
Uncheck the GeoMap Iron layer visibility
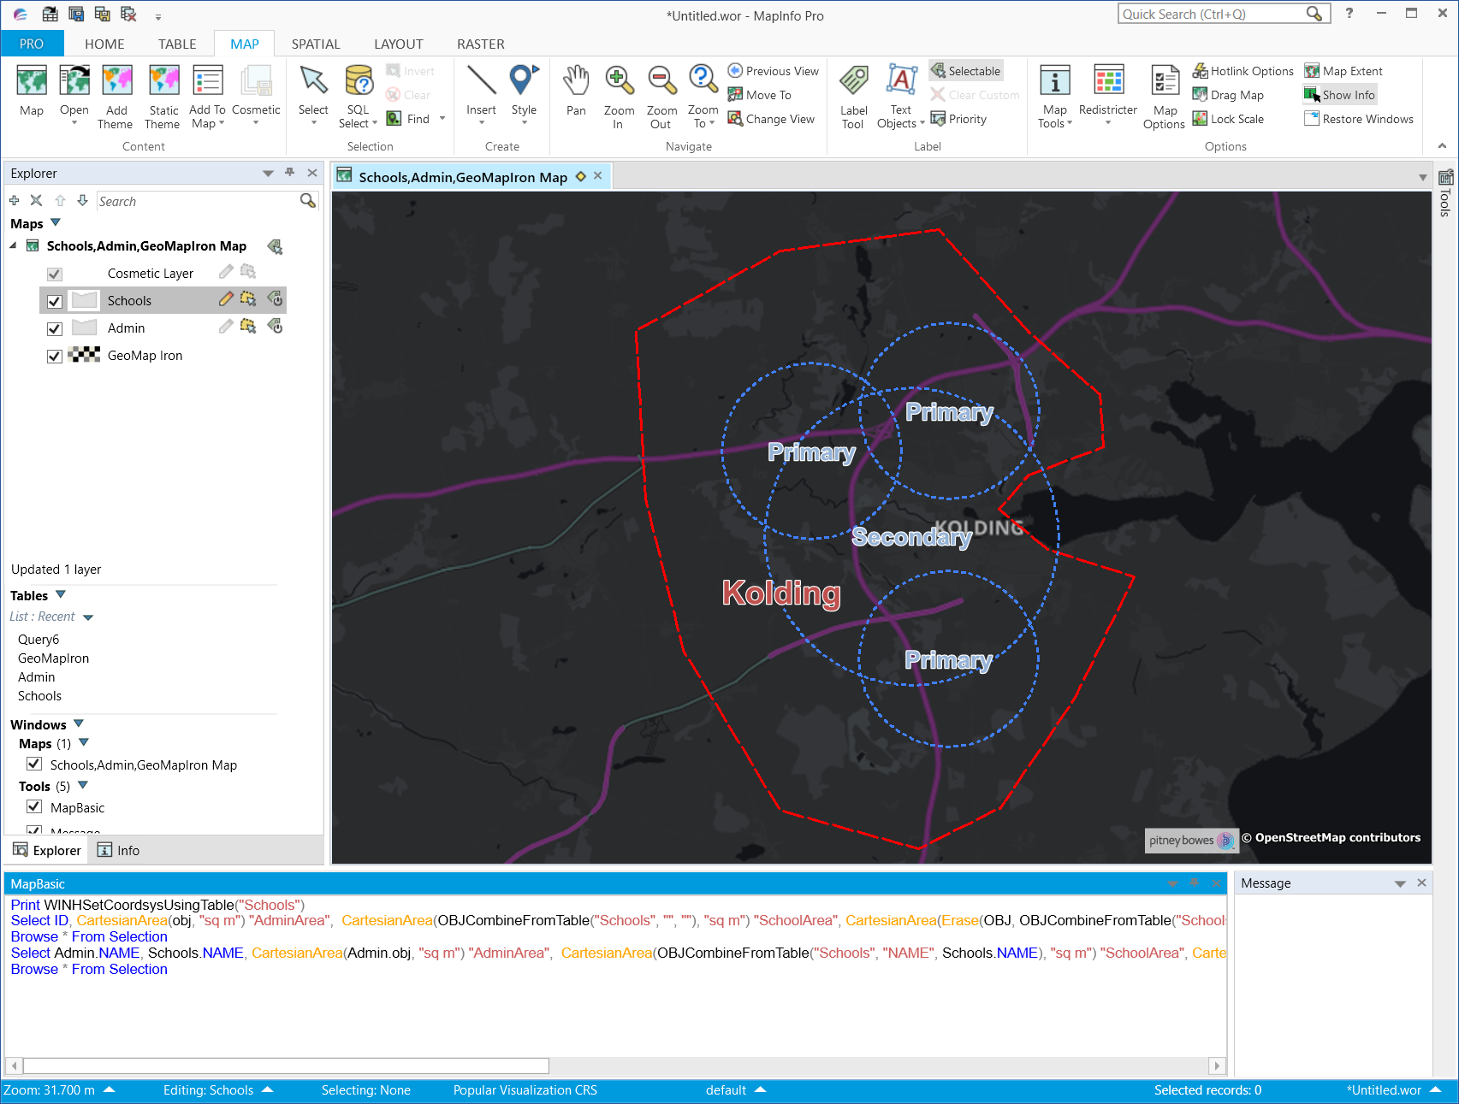click(55, 356)
